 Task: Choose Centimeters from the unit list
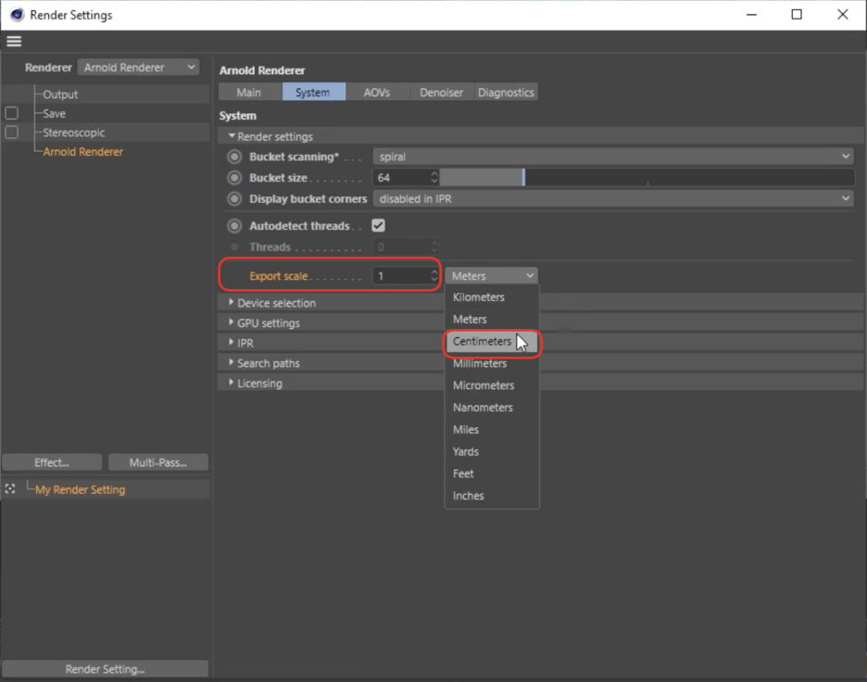(492, 341)
